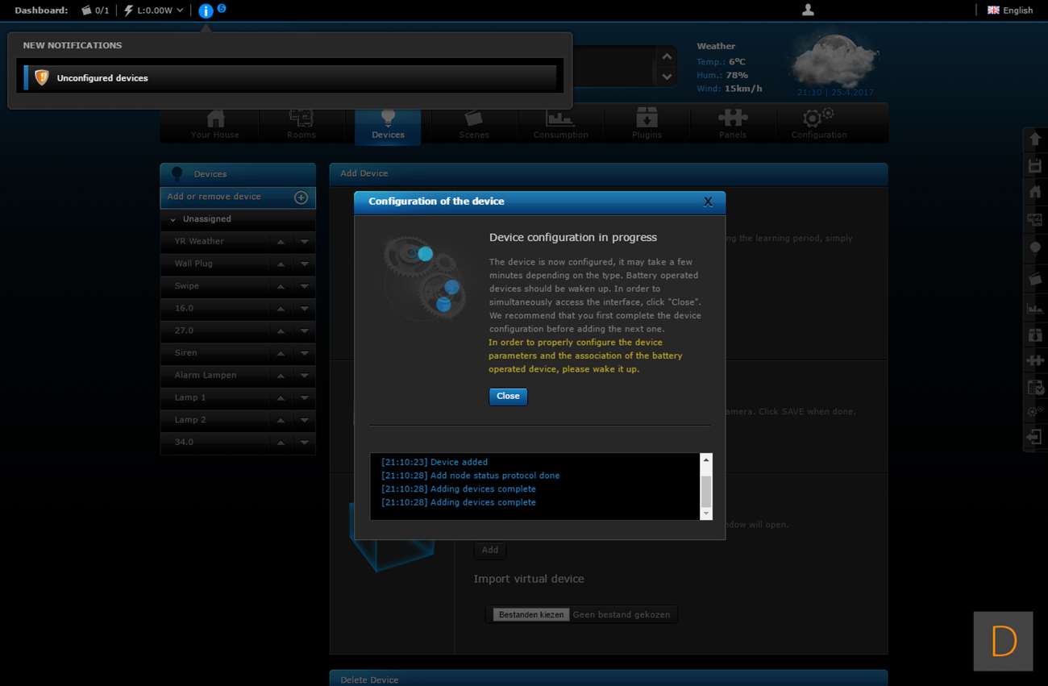This screenshot has width=1048, height=686.
Task: Collapse the Unassigned device group
Action: 173,219
